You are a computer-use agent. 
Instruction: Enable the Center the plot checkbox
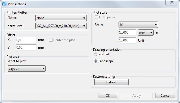pos(51,40)
